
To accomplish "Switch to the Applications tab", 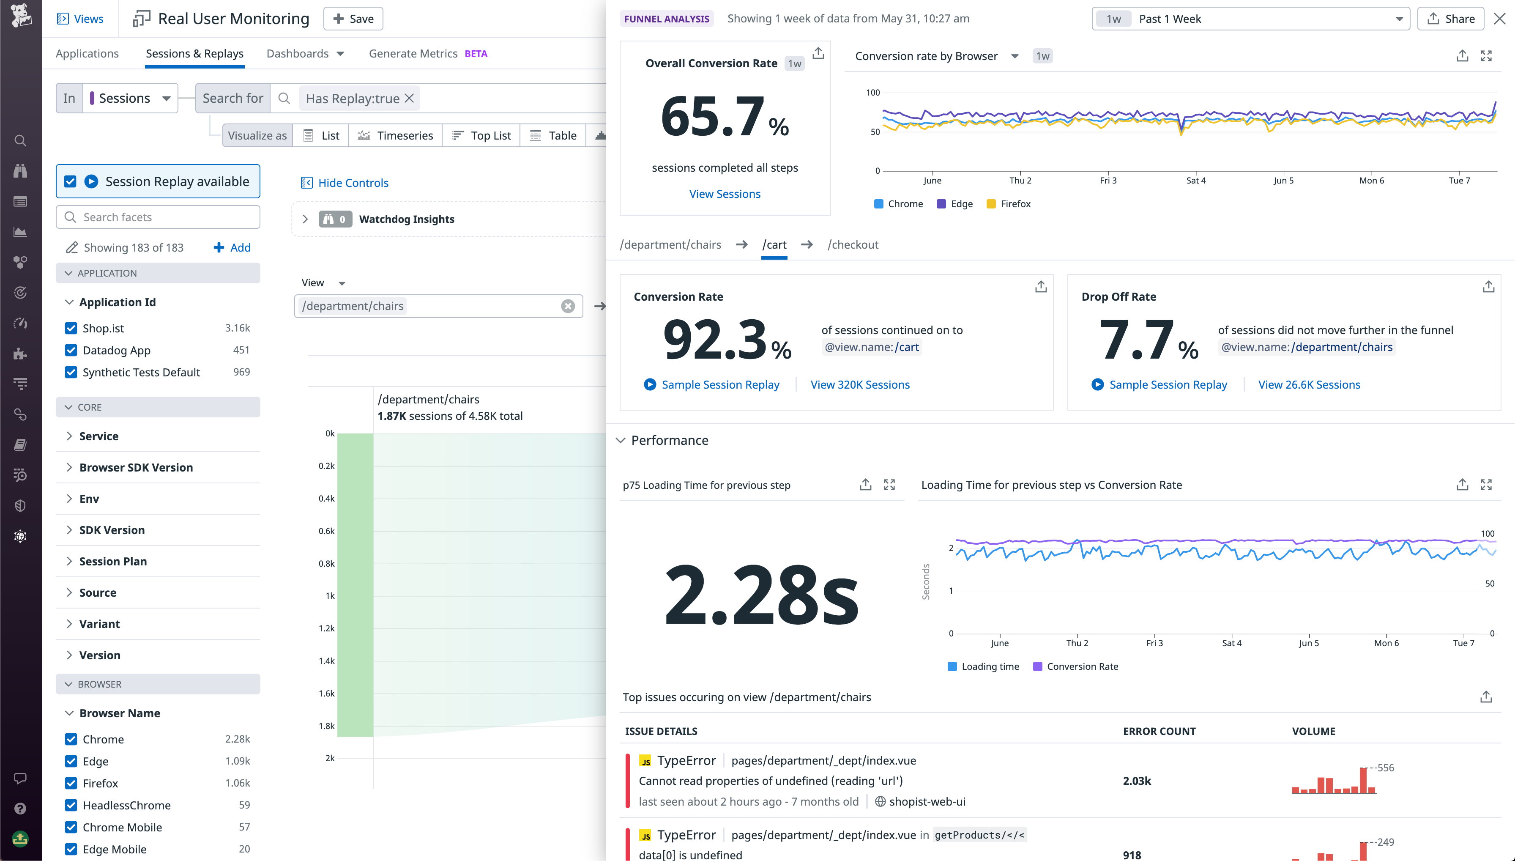I will [x=87, y=53].
